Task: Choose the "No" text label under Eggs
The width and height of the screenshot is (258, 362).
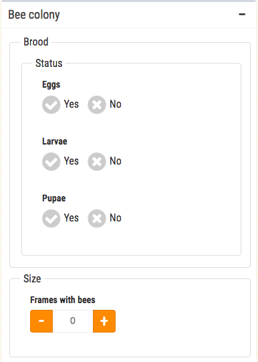Action: [116, 104]
